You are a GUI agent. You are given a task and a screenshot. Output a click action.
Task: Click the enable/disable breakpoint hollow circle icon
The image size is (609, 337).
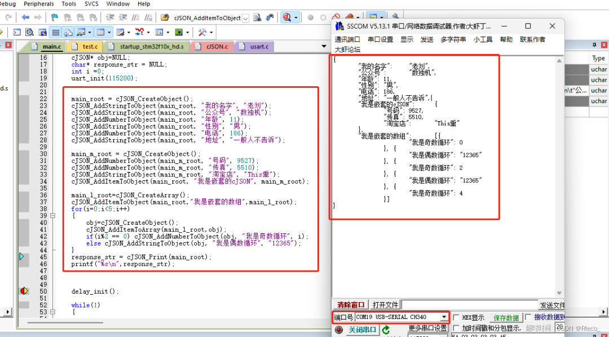click(x=323, y=17)
